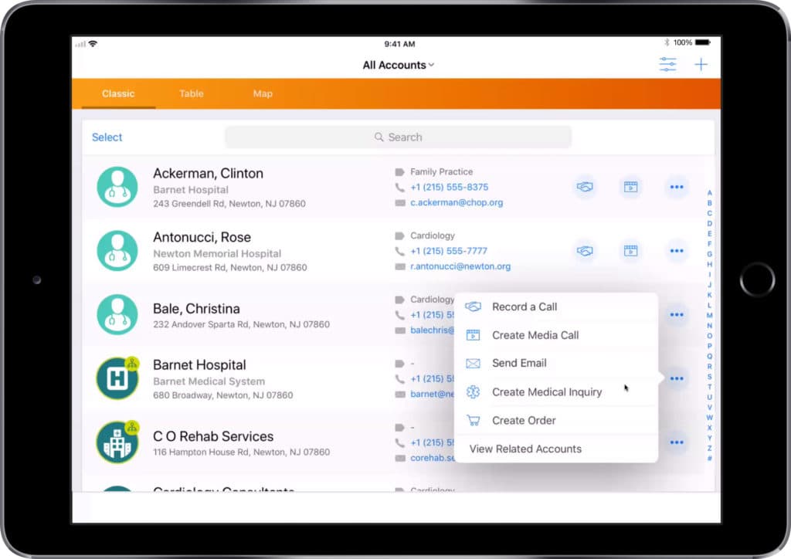
Task: Switch to the Table tab
Action: tap(192, 93)
